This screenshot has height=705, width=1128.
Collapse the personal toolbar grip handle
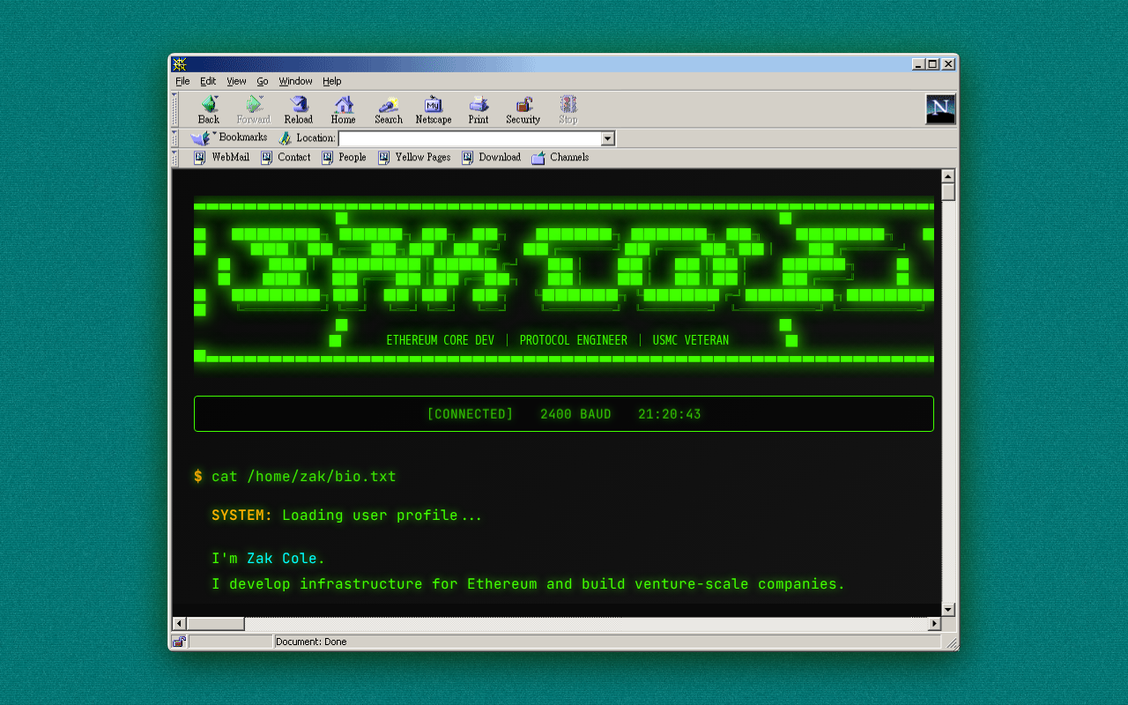174,158
